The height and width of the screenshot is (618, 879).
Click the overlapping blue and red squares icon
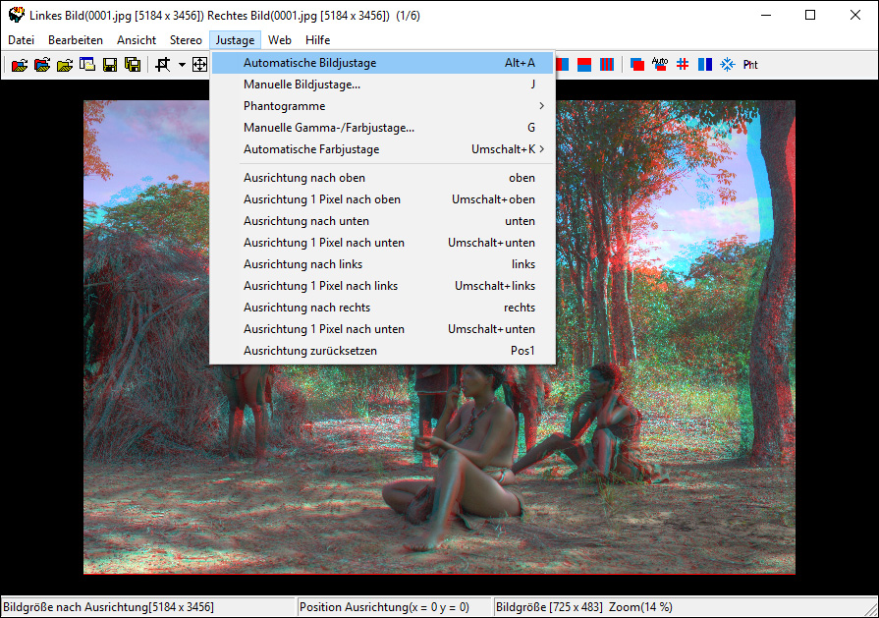pyautogui.click(x=637, y=65)
